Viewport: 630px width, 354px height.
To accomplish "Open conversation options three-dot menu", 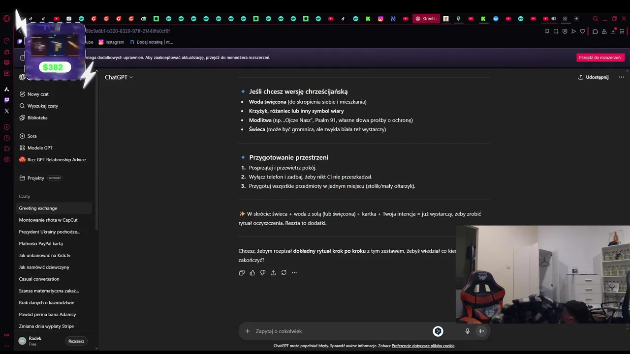I will click(621, 77).
